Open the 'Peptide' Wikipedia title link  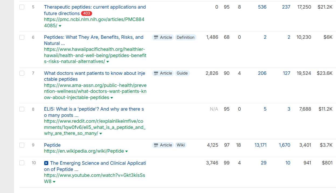(52, 145)
